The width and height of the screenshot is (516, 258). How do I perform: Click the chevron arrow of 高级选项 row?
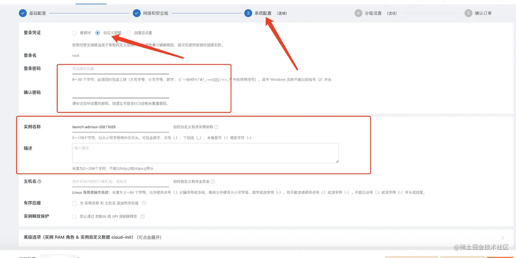pos(503,238)
